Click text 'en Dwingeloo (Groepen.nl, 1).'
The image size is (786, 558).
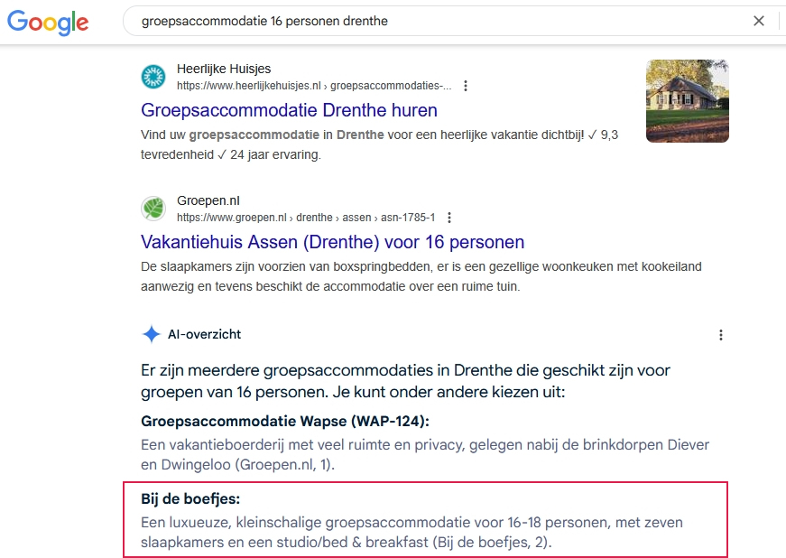[237, 465]
